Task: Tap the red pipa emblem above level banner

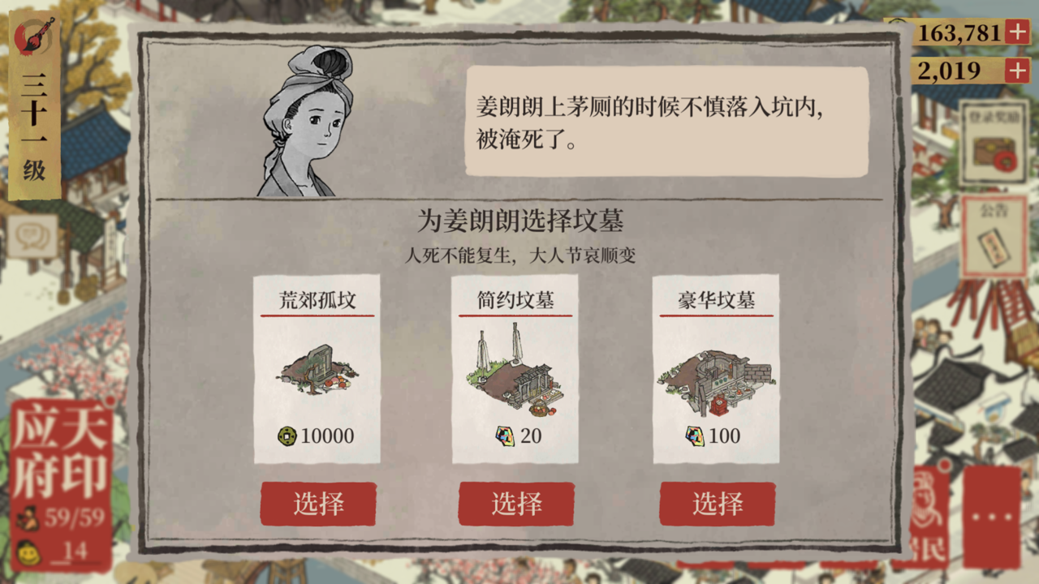Action: 35,35
